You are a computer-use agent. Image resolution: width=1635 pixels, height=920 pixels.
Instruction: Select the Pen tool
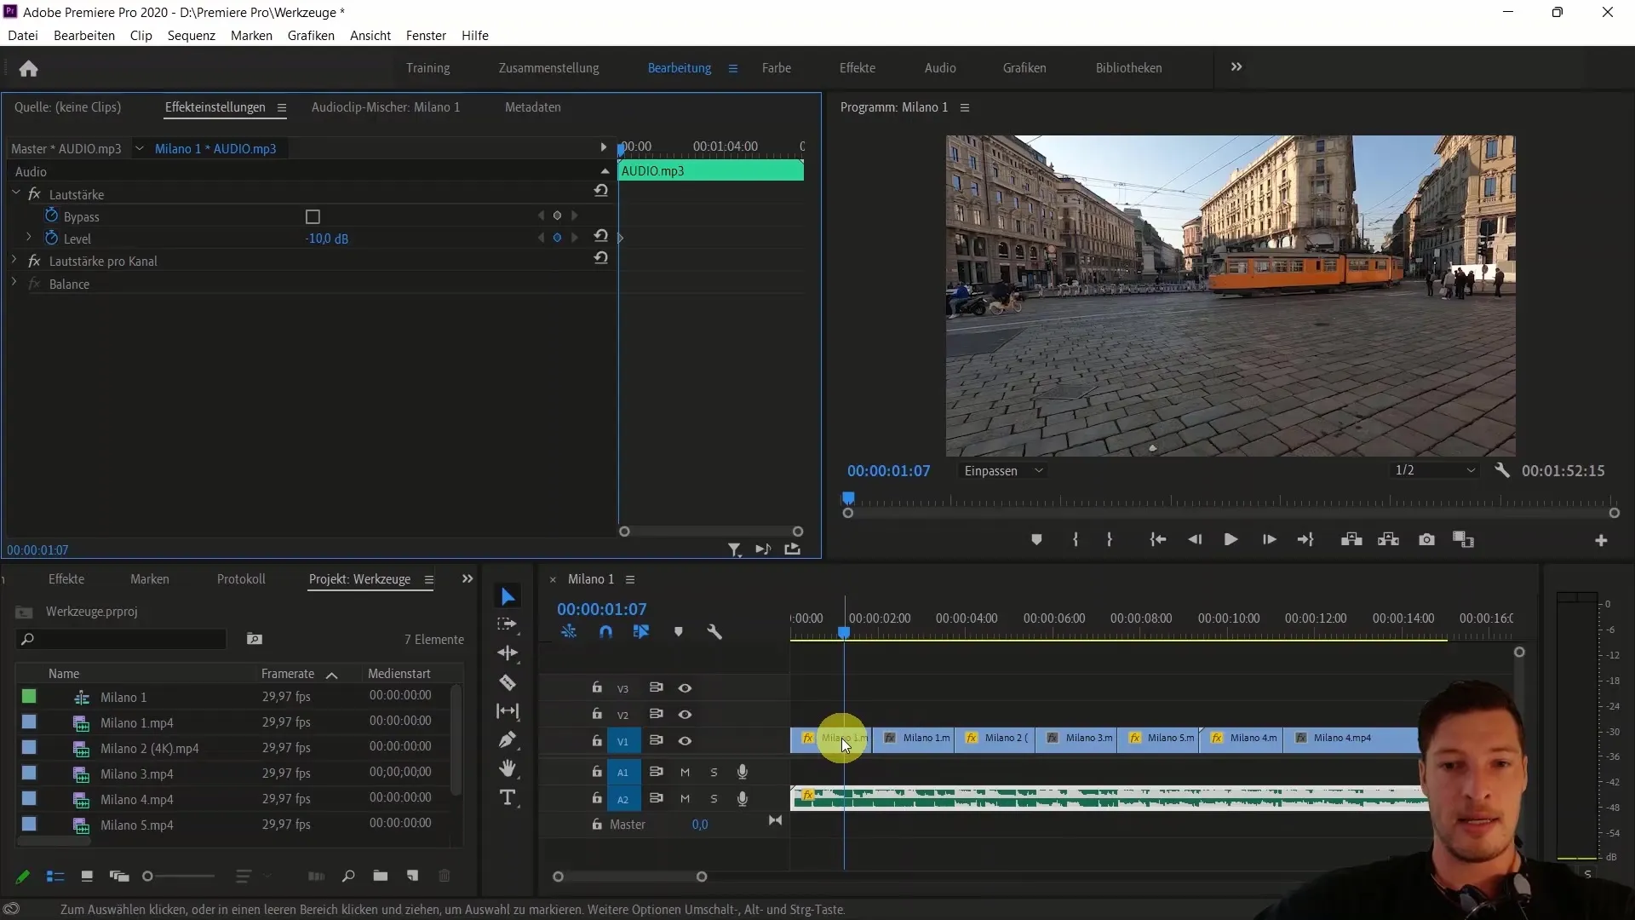[508, 739]
